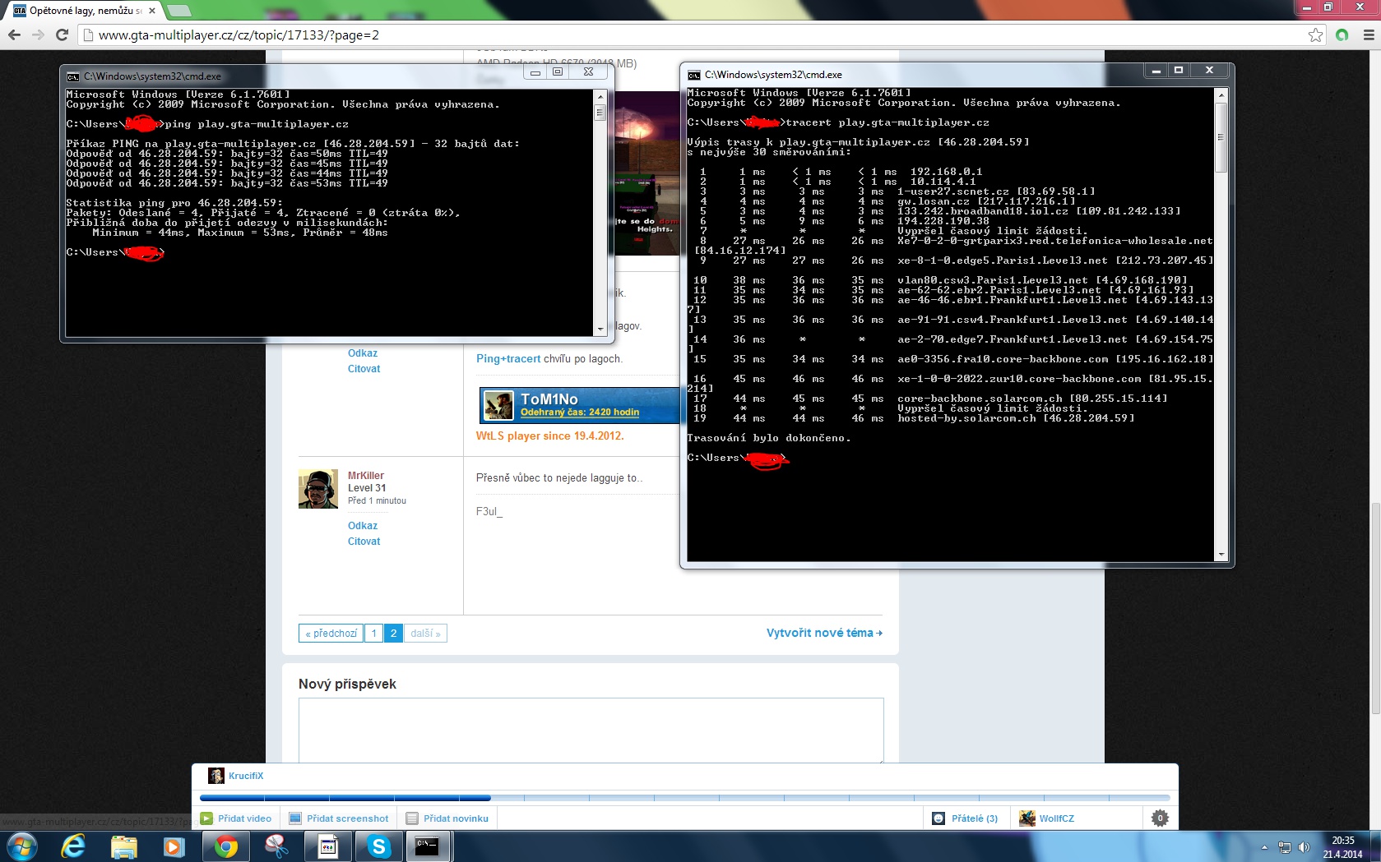The image size is (1381, 862).
Task: Open the network tray icon
Action: pos(1285,847)
